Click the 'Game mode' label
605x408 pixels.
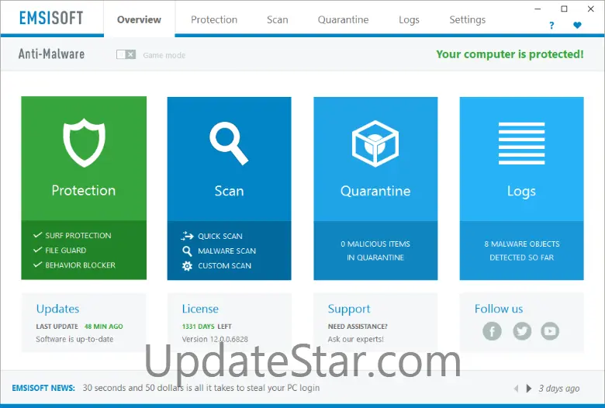[164, 55]
